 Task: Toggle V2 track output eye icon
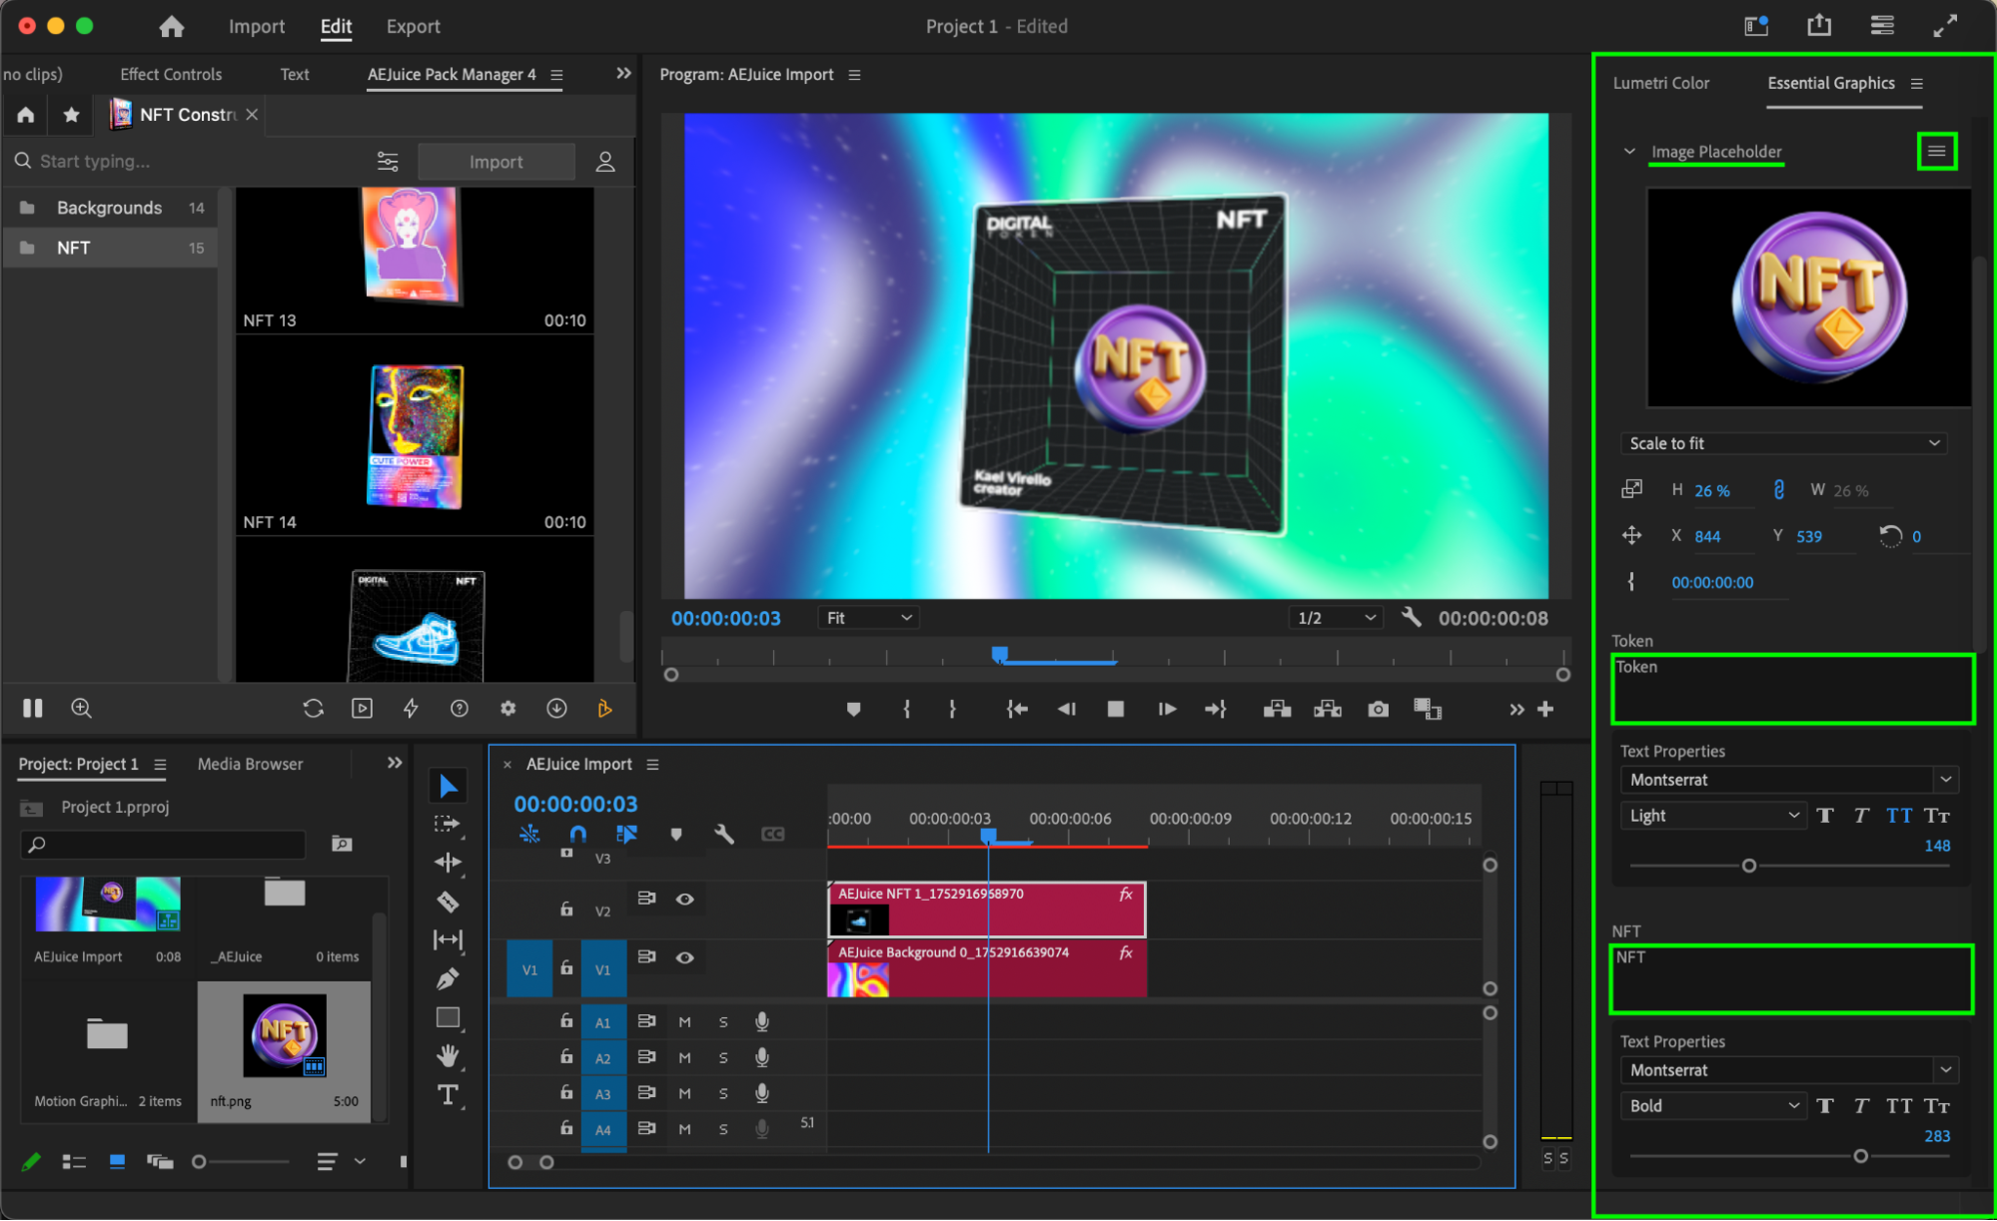(684, 899)
